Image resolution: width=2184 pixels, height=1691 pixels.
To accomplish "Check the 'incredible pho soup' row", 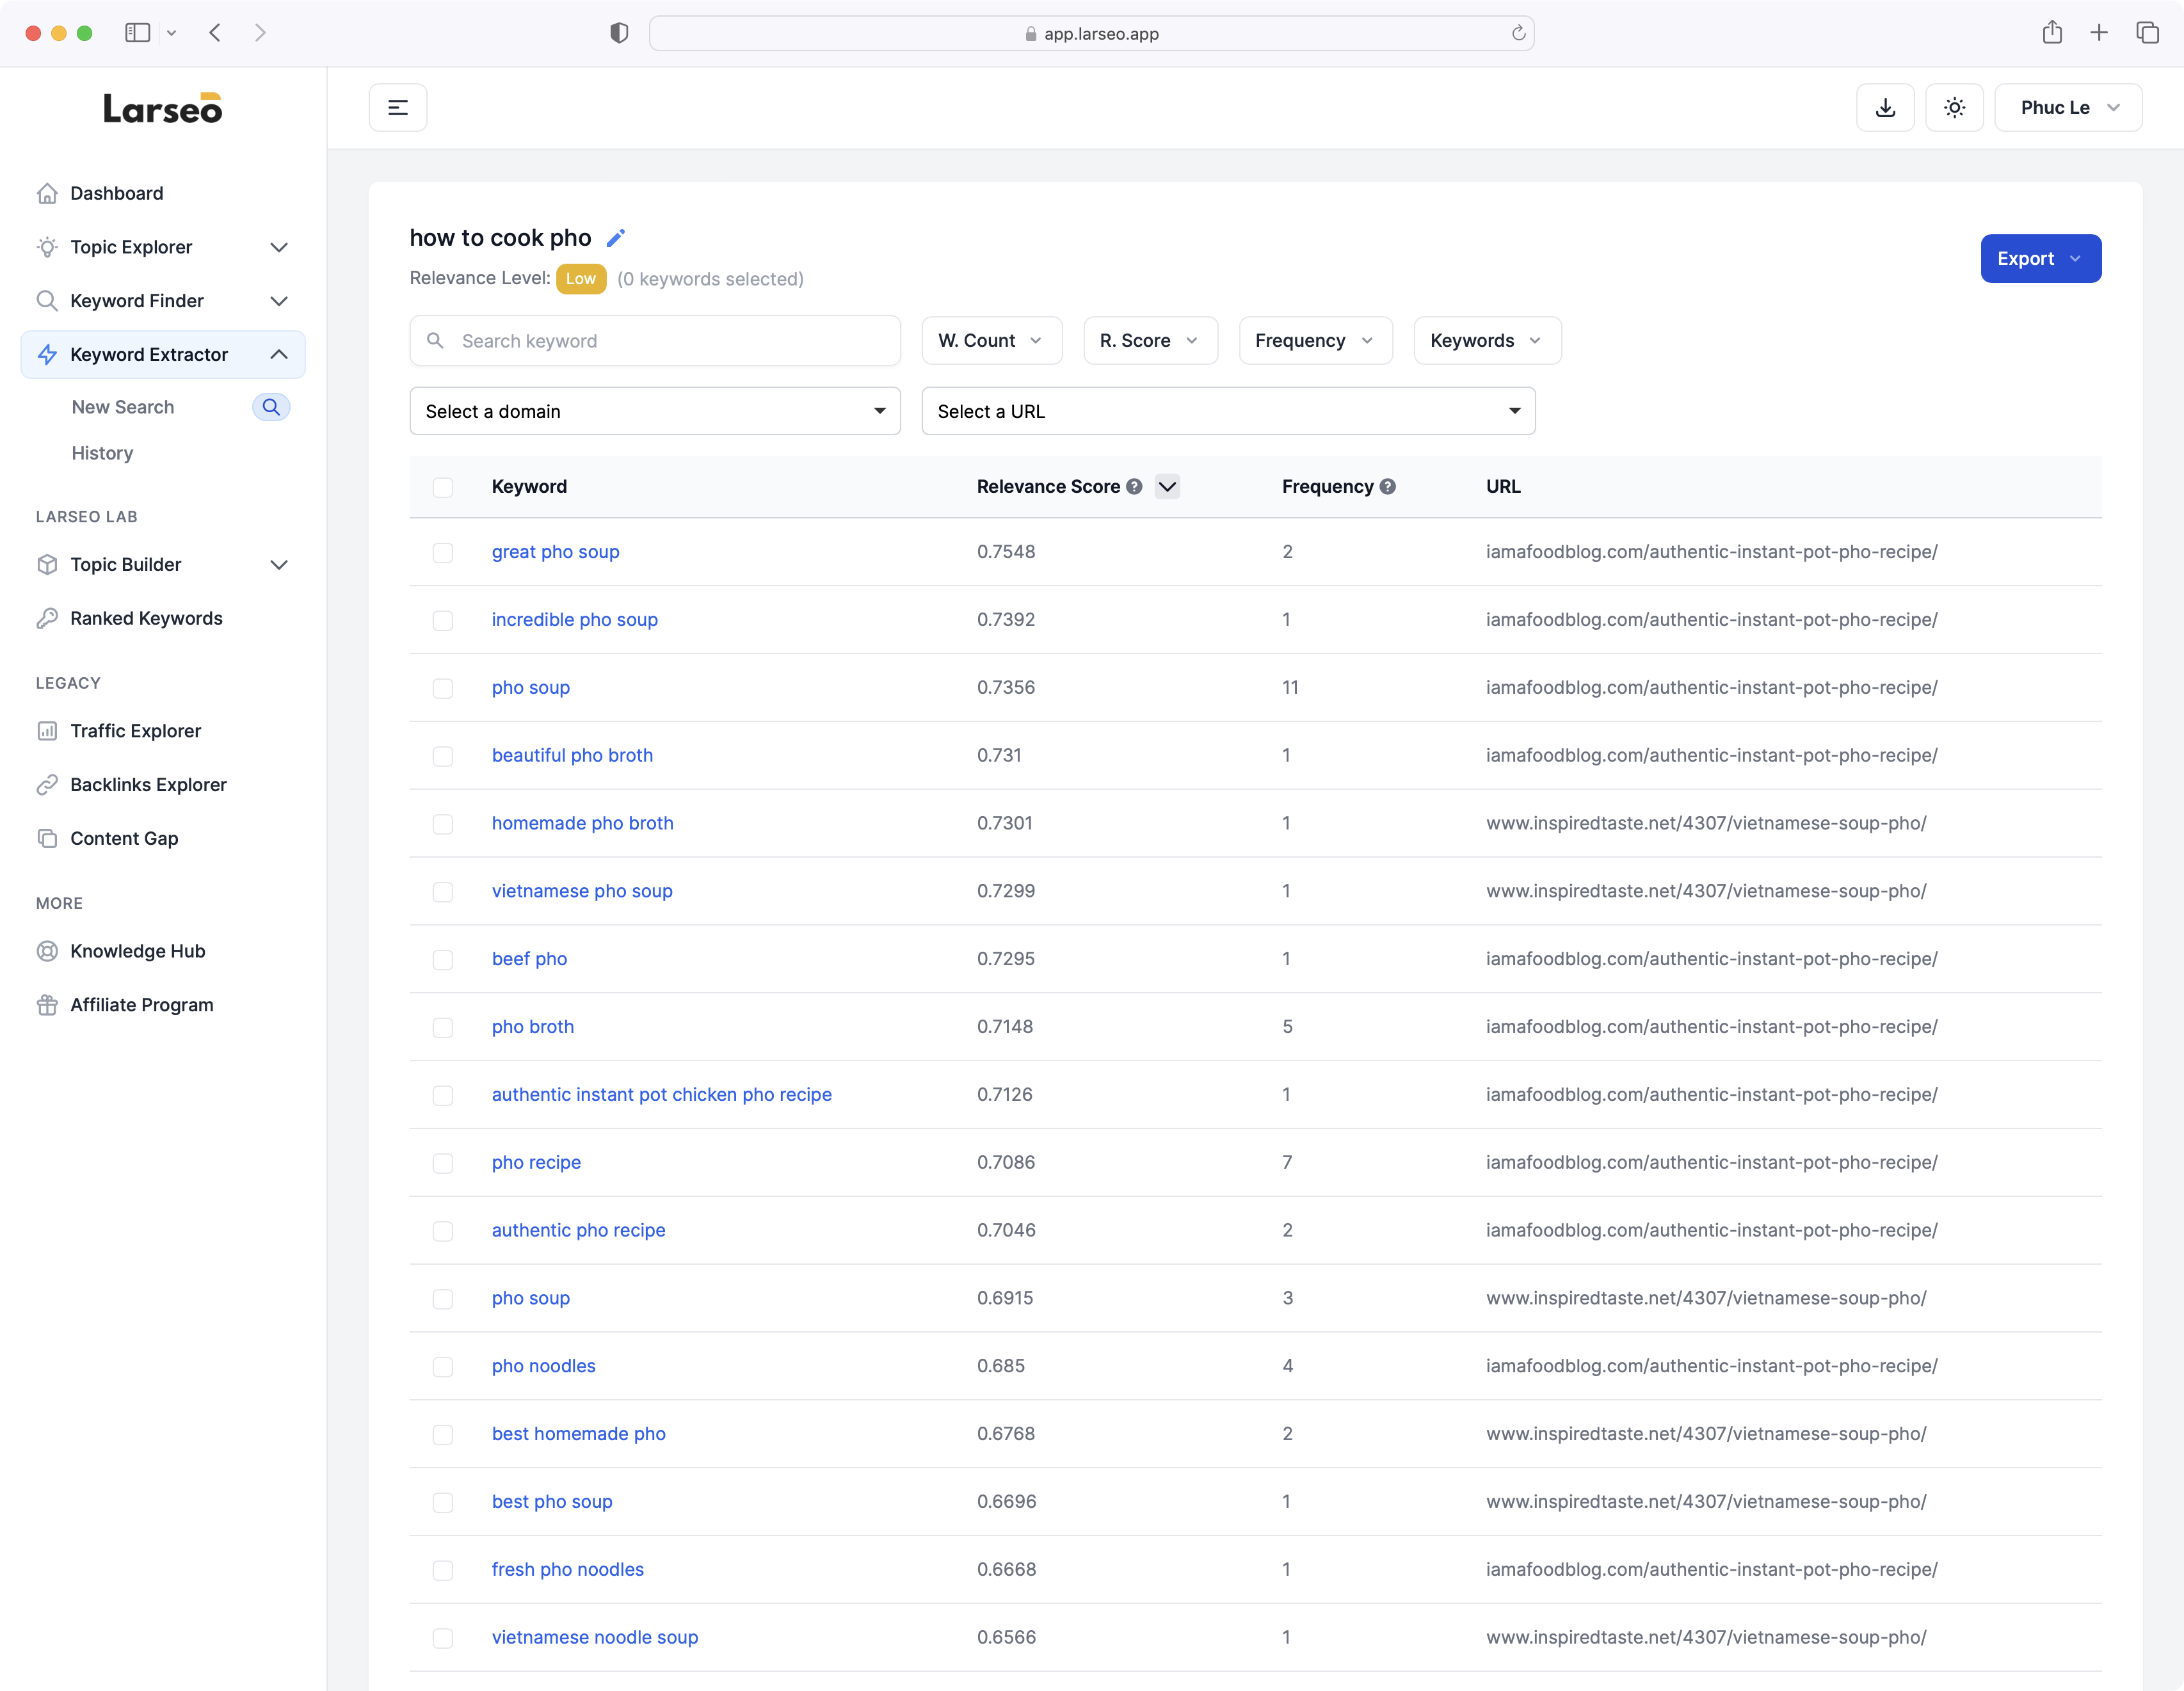I will coord(443,621).
